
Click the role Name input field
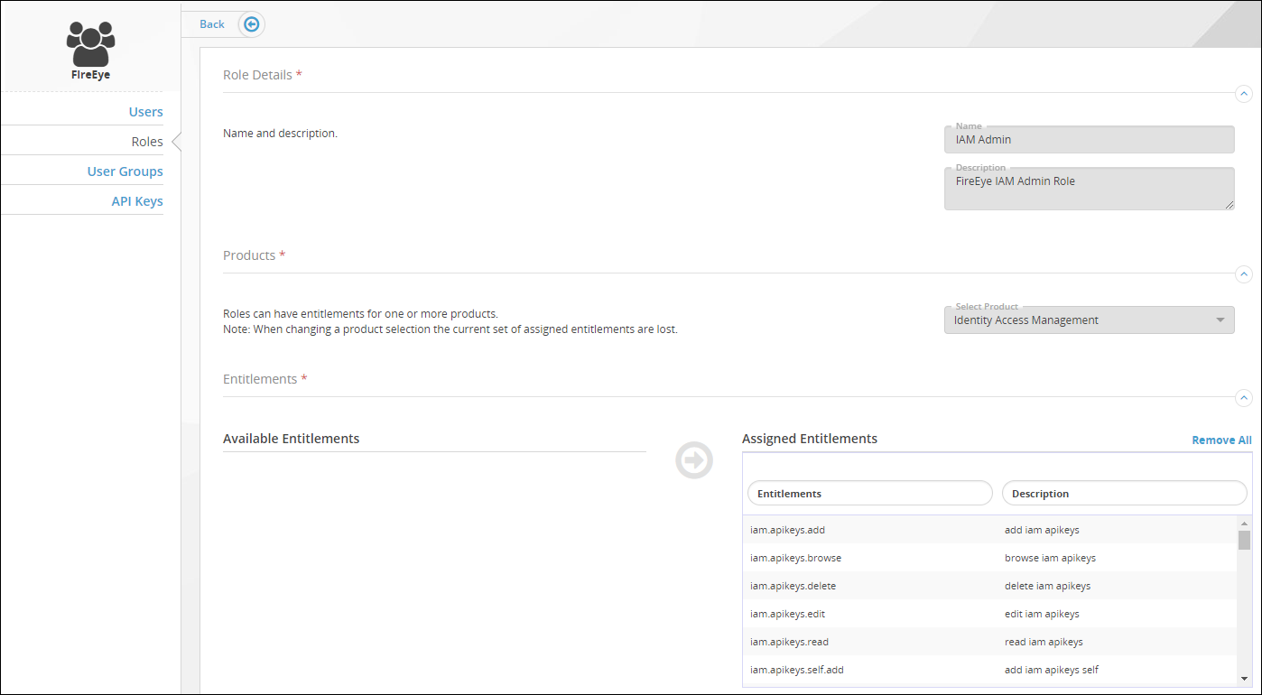[1089, 140]
